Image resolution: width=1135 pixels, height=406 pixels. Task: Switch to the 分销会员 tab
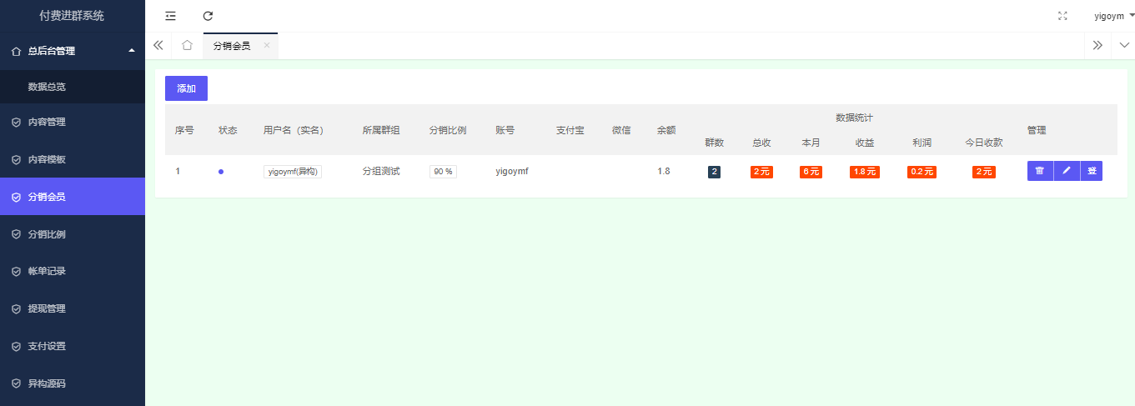232,46
